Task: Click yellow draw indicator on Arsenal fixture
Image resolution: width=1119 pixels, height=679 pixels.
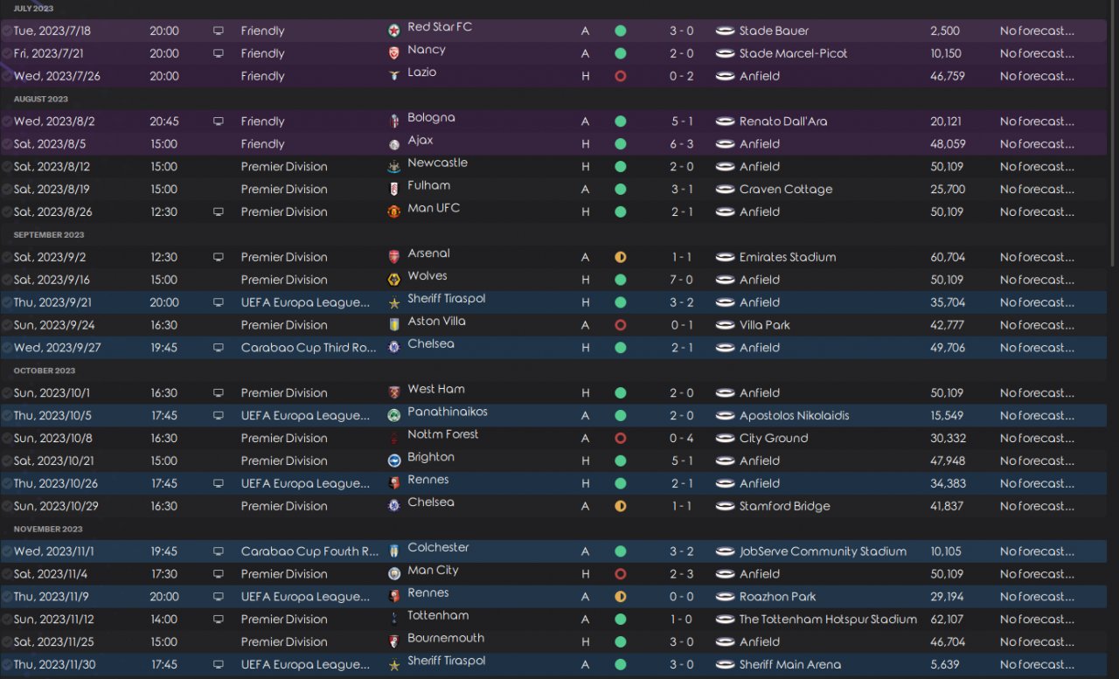Action: (620, 257)
